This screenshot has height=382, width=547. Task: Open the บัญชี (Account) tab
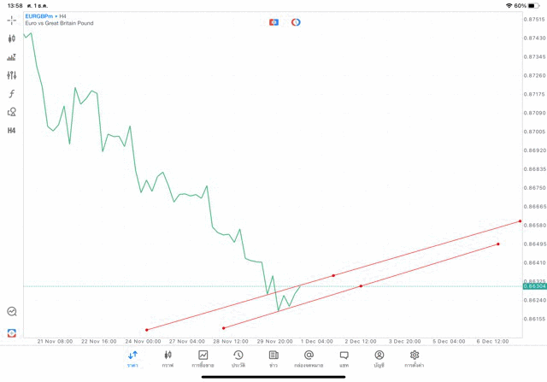[x=379, y=359]
